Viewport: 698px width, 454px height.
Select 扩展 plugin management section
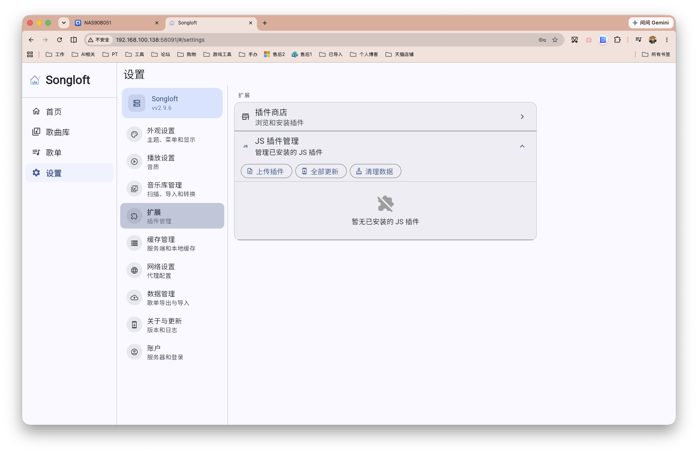[172, 216]
